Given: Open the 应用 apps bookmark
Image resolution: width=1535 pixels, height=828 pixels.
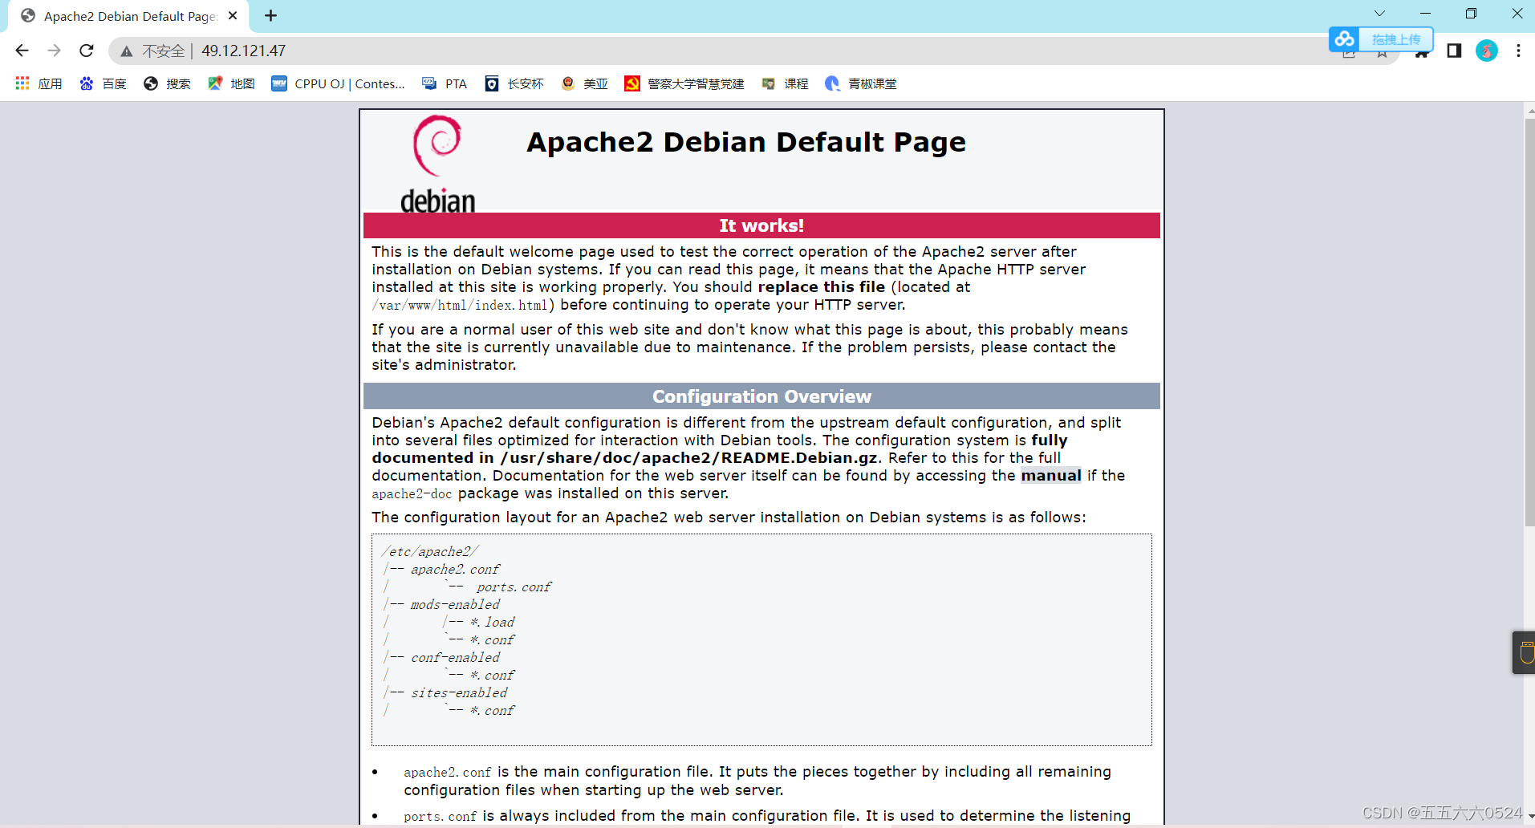Looking at the screenshot, I should pos(39,83).
